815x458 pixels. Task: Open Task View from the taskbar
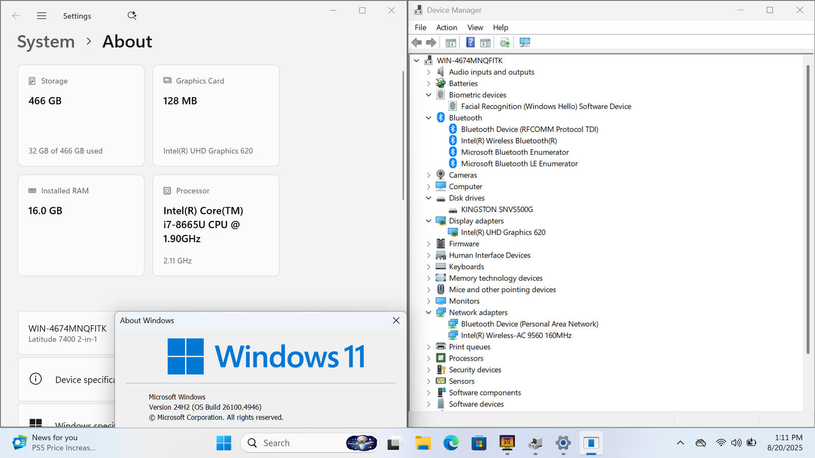click(393, 444)
